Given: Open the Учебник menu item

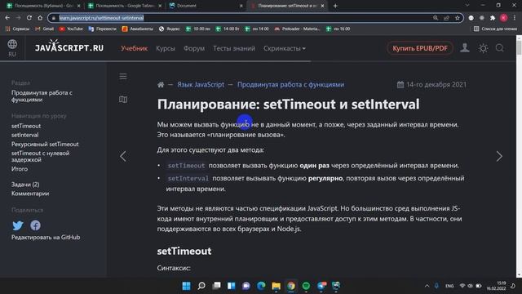Looking at the screenshot, I should 134,48.
